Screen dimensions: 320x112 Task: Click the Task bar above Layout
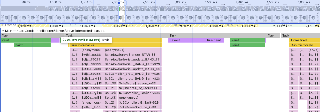[217, 36]
